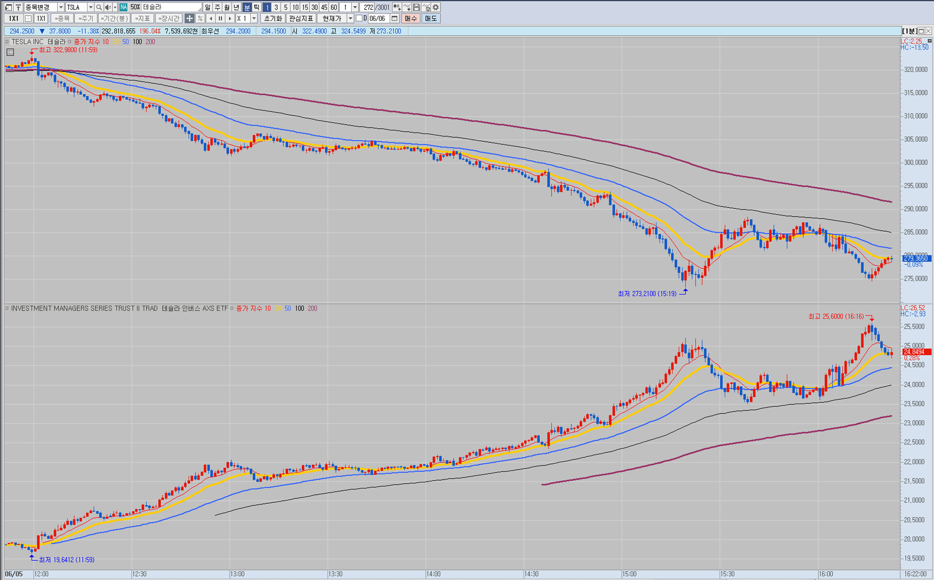Switch to 15-minute interval
Viewport: 934px width, 580px height.
click(x=305, y=7)
